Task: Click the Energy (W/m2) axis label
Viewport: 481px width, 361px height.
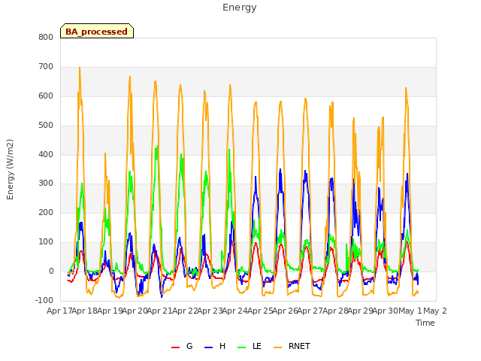Action: (x=10, y=169)
